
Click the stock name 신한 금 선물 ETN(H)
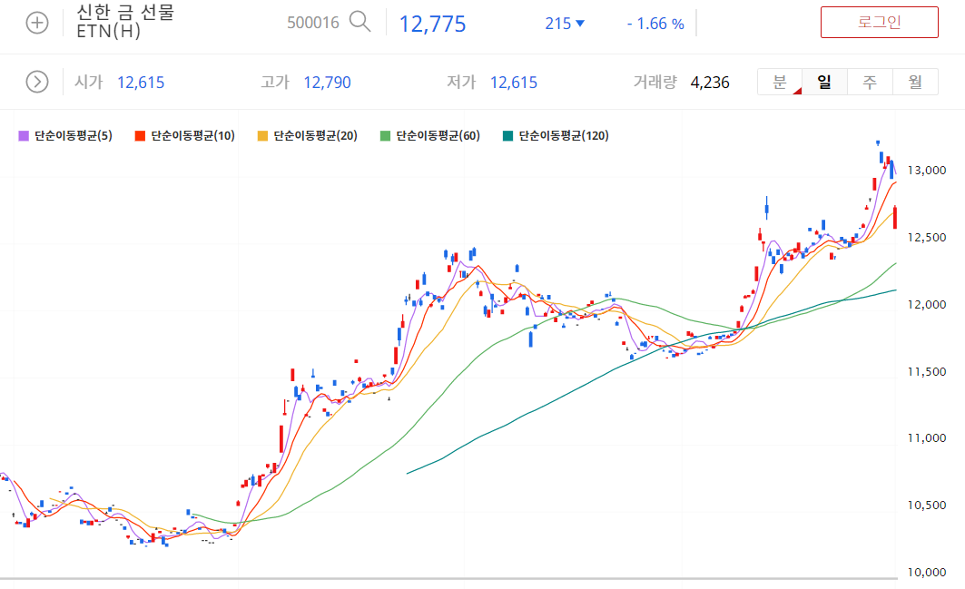125,22
